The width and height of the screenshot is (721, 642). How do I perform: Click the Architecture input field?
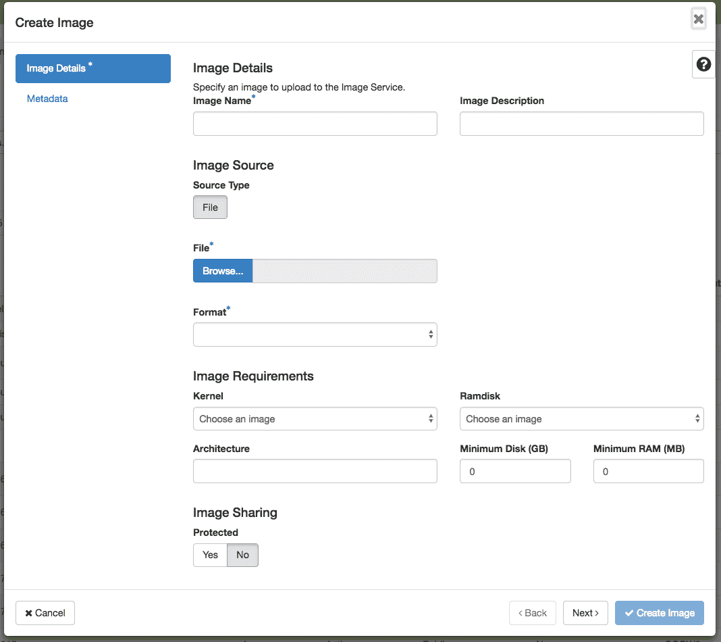pyautogui.click(x=315, y=471)
